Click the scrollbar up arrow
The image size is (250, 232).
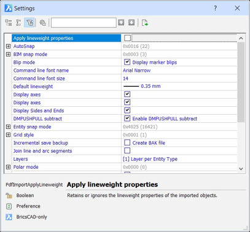pos(241,38)
